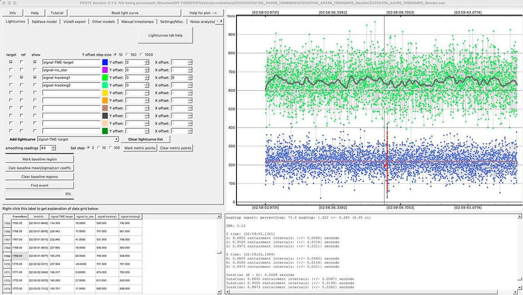Check ref box for signal-TME-target
The height and width of the screenshot is (295, 523).
pos(22,62)
